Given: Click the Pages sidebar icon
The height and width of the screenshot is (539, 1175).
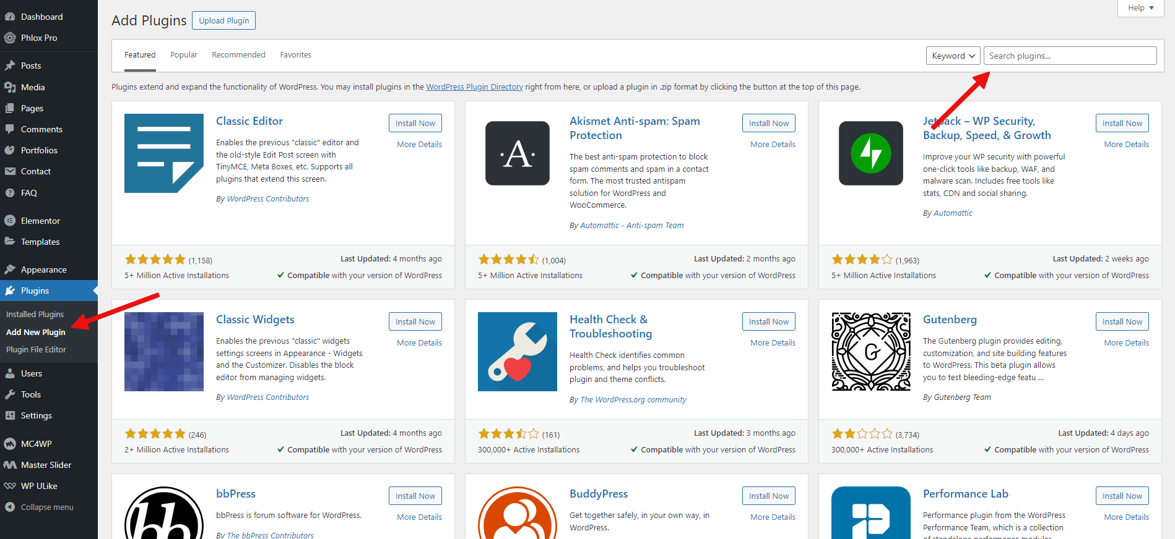Looking at the screenshot, I should click(x=10, y=108).
